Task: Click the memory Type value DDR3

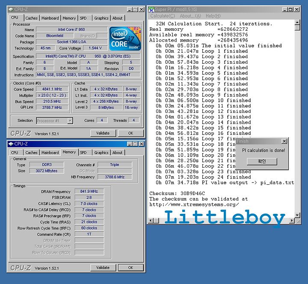Action: [x=47, y=165]
